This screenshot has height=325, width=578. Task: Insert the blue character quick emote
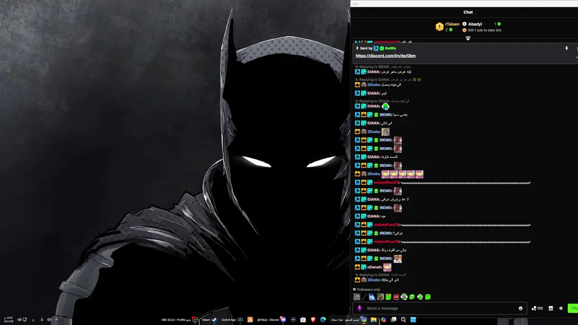[372, 297]
